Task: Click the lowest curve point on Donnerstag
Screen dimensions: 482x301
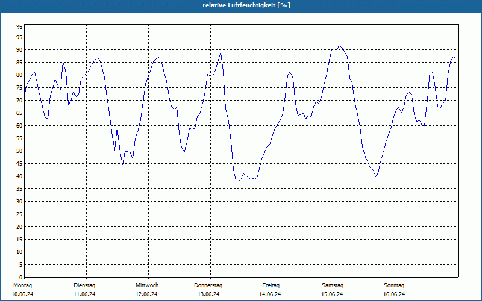Action: point(237,181)
